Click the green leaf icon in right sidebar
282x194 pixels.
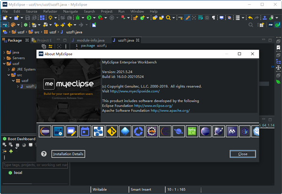pyautogui.click(x=278, y=82)
